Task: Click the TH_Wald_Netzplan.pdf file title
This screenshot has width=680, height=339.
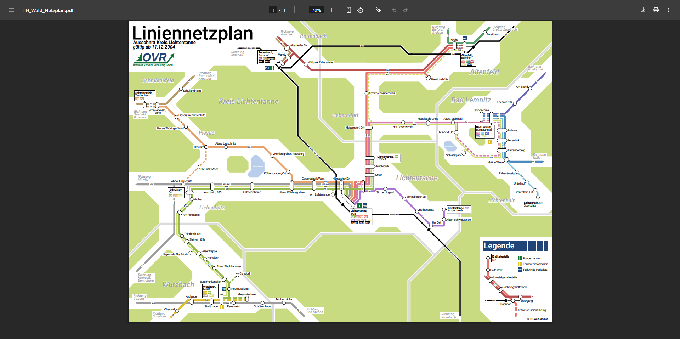Action: click(x=48, y=10)
